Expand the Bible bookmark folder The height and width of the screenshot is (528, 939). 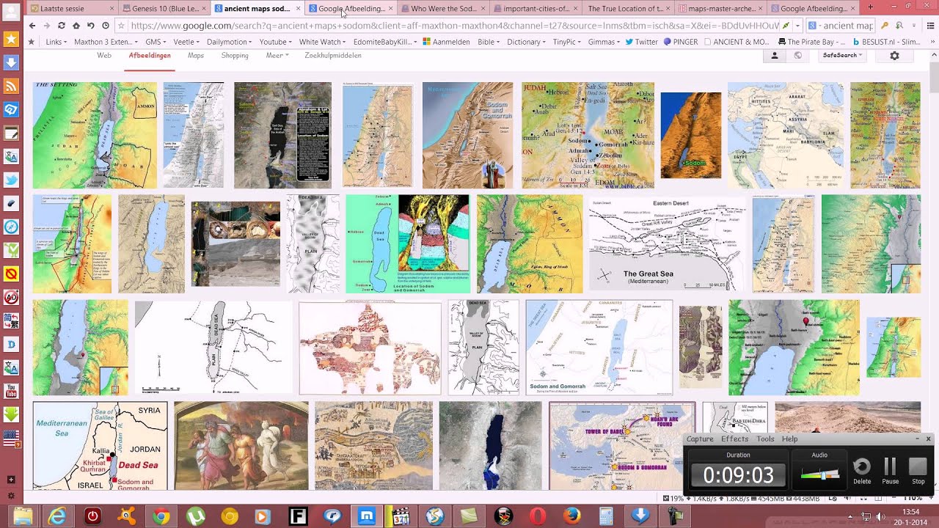click(489, 42)
